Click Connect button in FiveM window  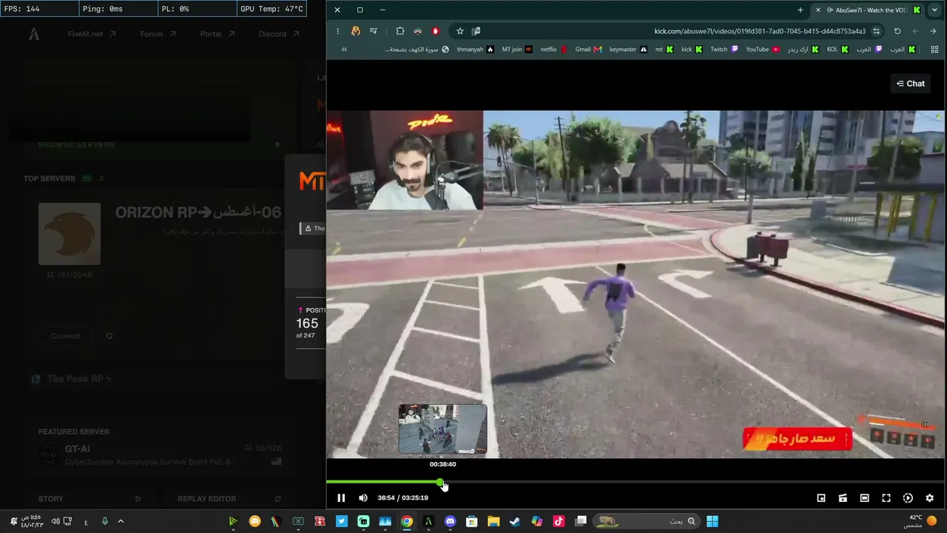pyautogui.click(x=66, y=336)
